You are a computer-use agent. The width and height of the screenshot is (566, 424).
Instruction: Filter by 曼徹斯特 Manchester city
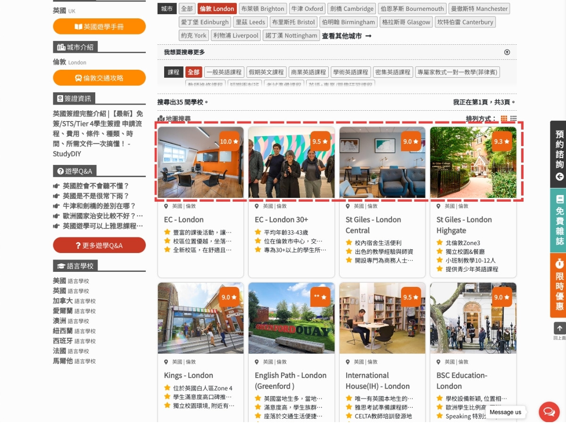pyautogui.click(x=479, y=8)
